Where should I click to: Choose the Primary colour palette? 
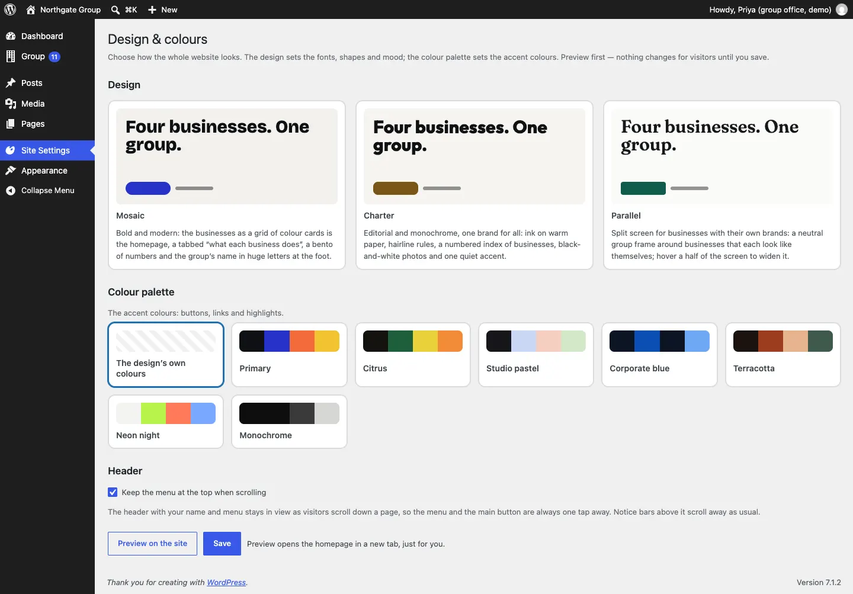289,354
